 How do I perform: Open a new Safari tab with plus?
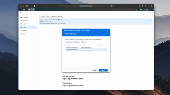[148, 6]
